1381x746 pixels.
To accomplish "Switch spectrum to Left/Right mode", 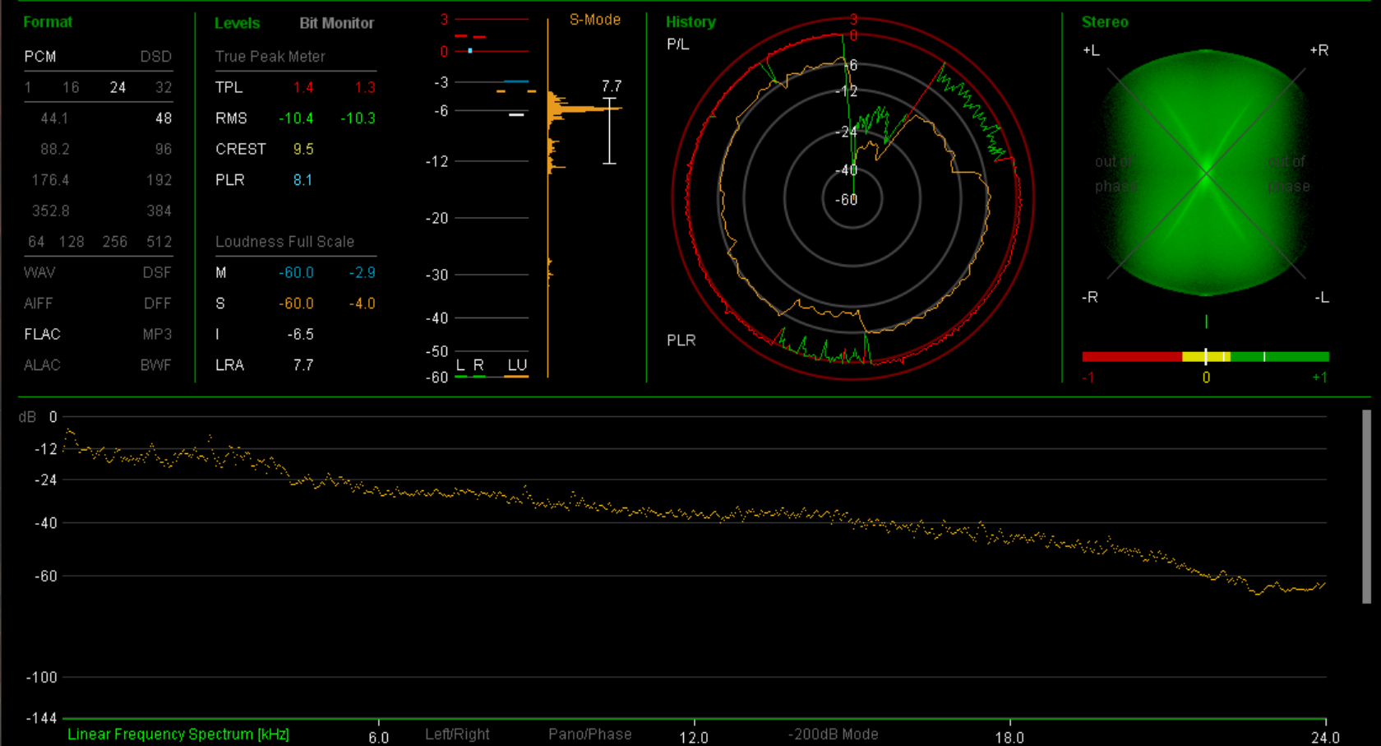I will [x=457, y=734].
